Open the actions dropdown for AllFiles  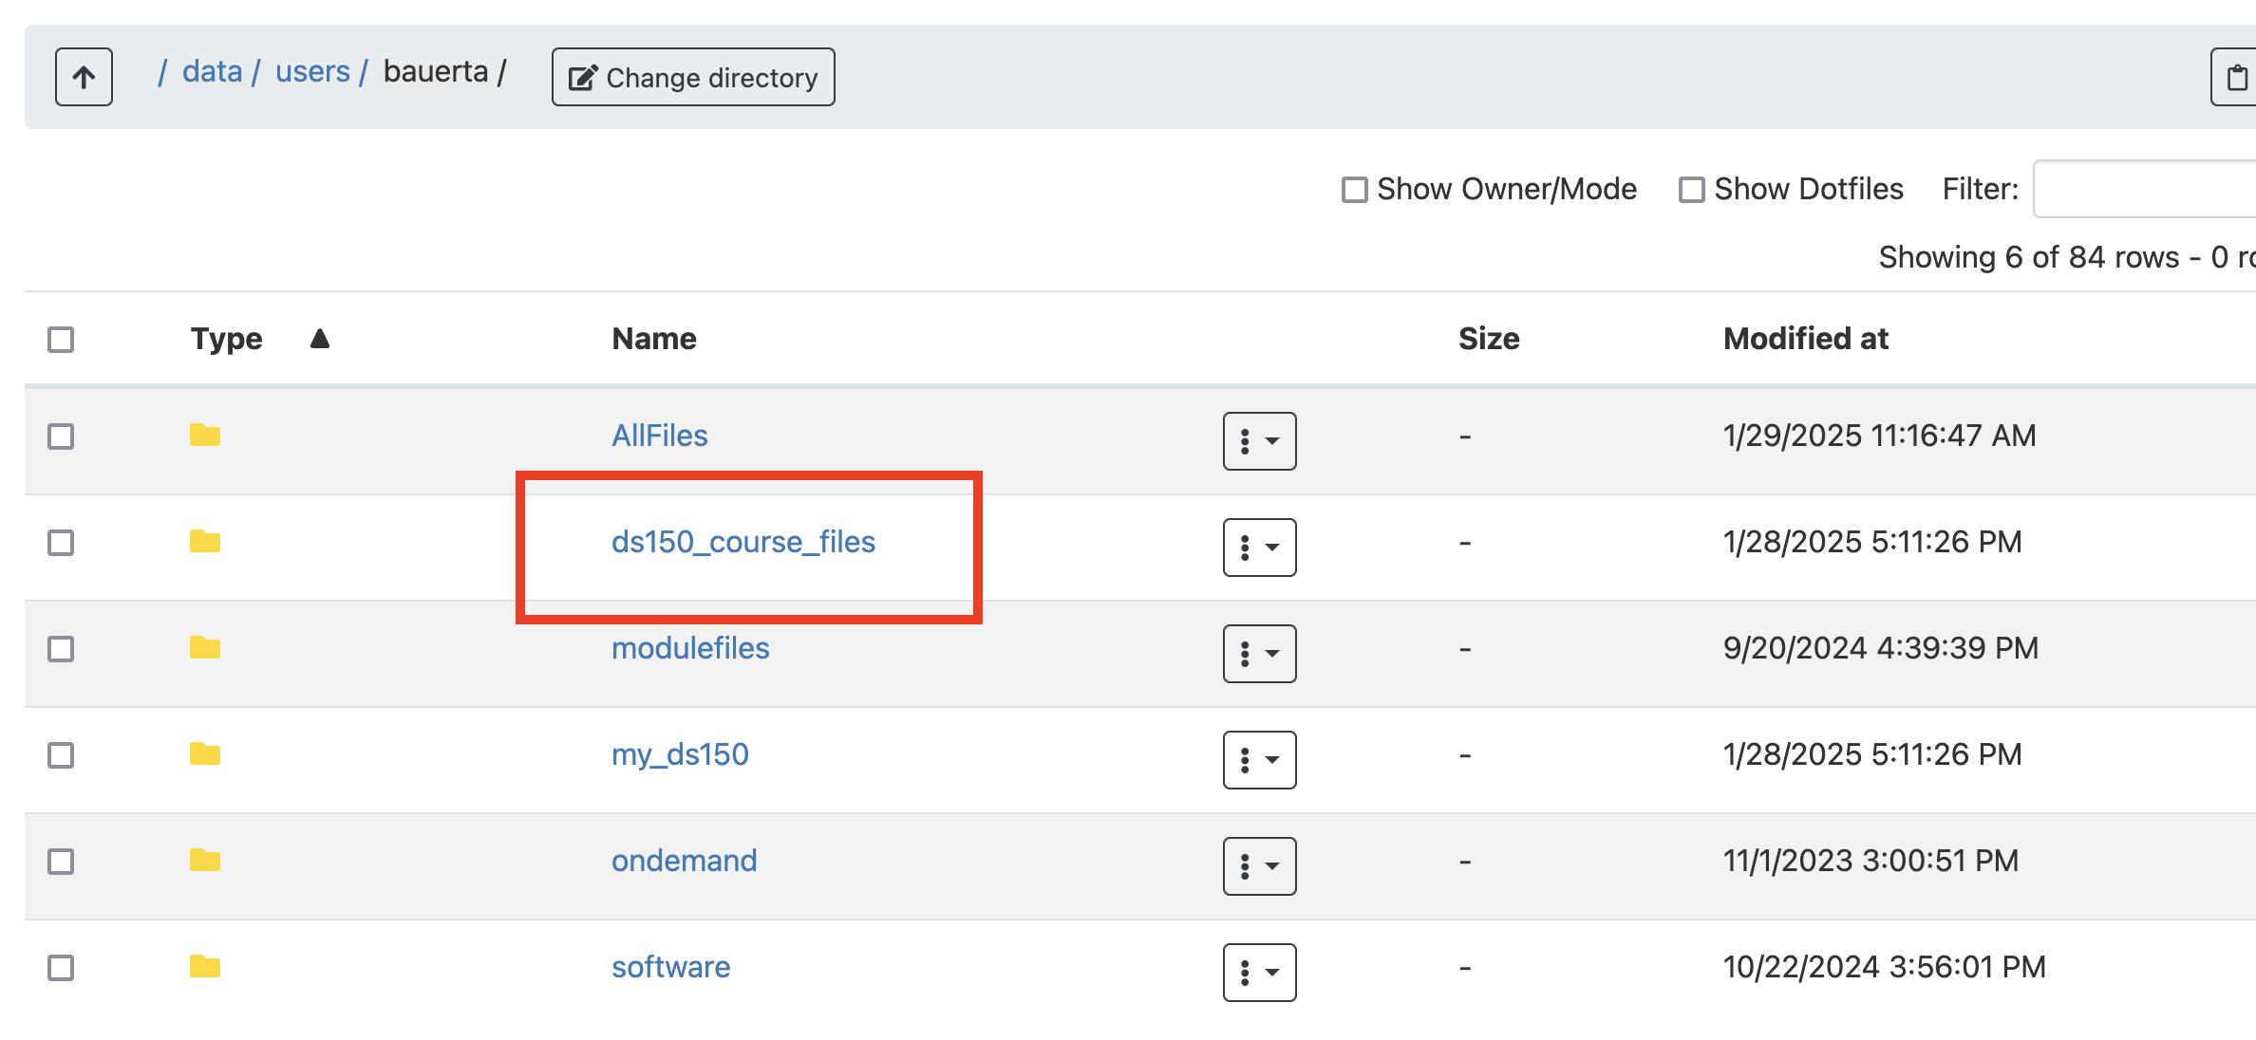coord(1259,441)
